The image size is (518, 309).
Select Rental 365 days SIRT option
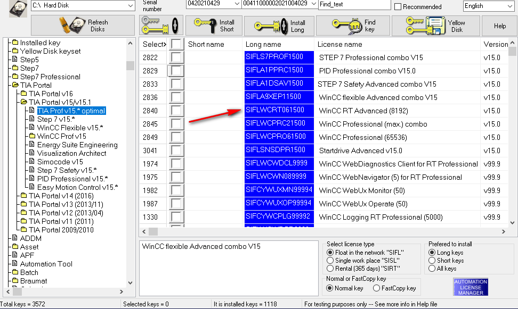click(330, 269)
